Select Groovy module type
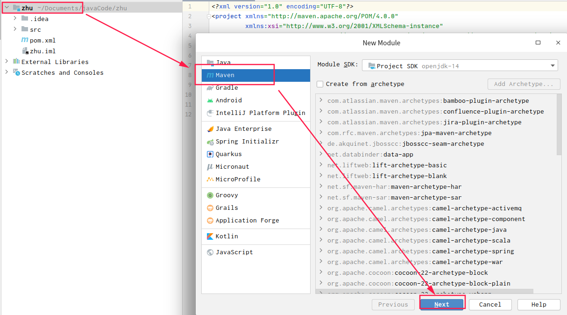The width and height of the screenshot is (567, 315). 256,195
